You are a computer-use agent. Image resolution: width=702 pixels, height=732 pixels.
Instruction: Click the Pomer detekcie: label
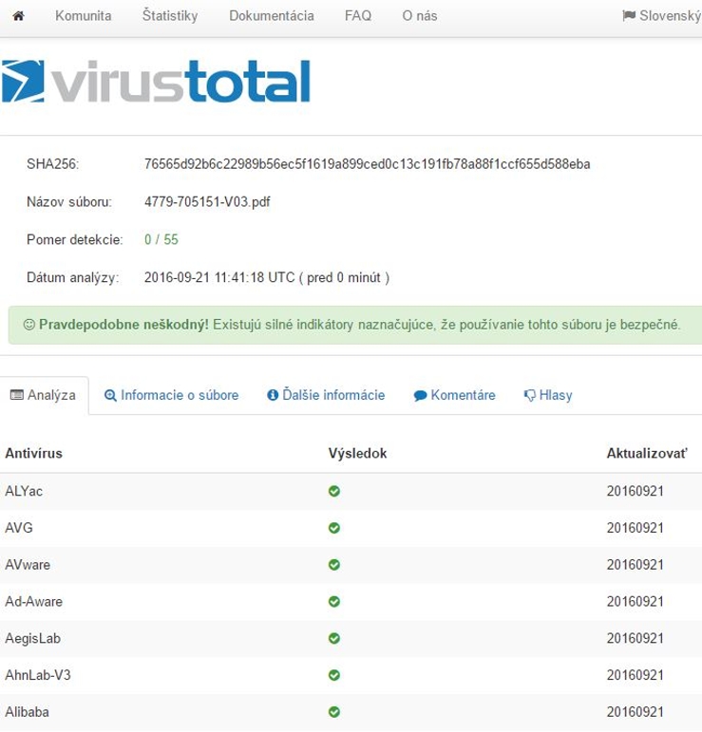pyautogui.click(x=75, y=239)
